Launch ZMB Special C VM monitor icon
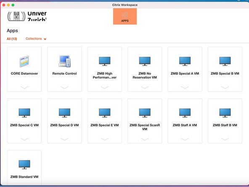 [24, 113]
